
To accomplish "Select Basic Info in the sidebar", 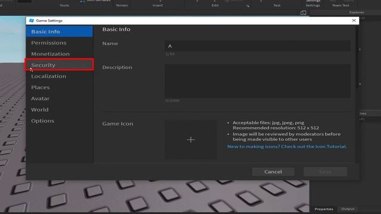I will pos(60,32).
